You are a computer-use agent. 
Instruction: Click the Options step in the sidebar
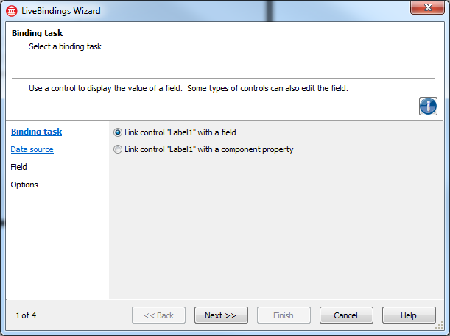click(24, 185)
